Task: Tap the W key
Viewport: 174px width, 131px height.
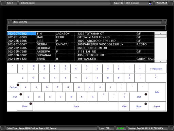Action: pos(33,78)
